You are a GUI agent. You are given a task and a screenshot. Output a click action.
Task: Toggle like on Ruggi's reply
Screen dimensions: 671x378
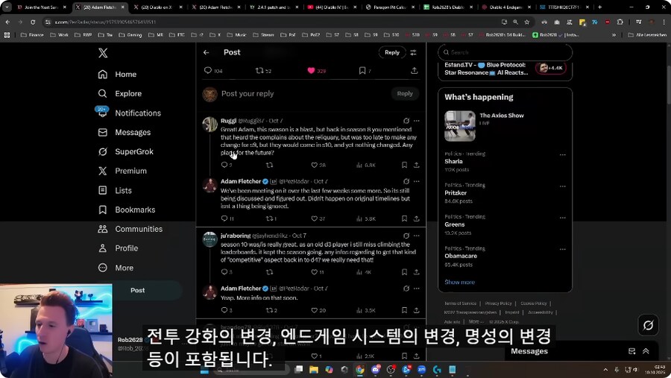tap(313, 165)
